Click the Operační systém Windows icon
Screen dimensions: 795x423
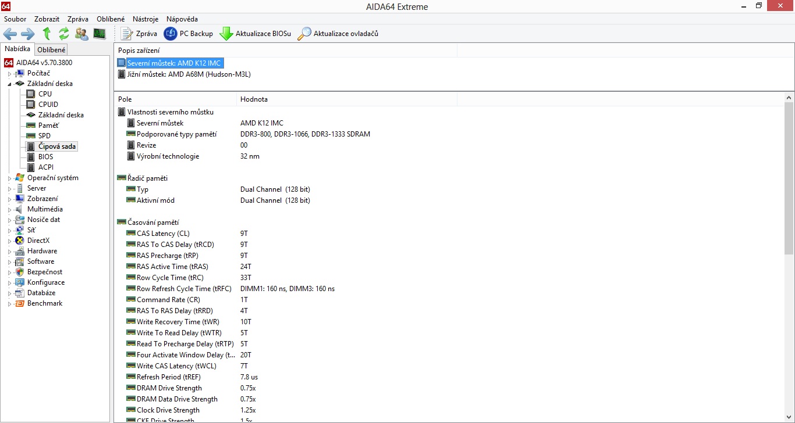(20, 178)
